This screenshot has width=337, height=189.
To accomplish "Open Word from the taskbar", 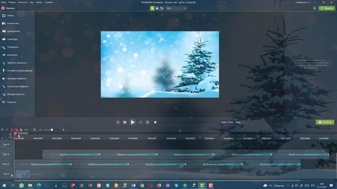I will pyautogui.click(x=133, y=185).
